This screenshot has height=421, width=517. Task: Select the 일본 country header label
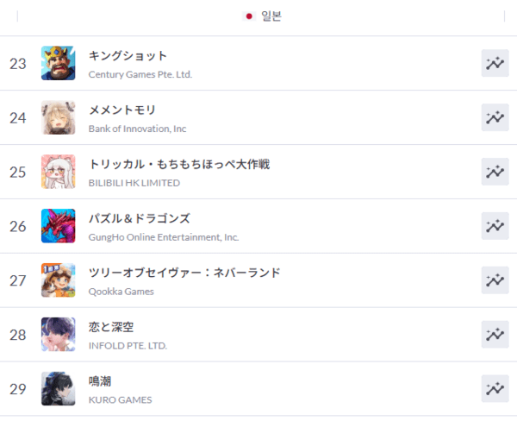point(271,16)
